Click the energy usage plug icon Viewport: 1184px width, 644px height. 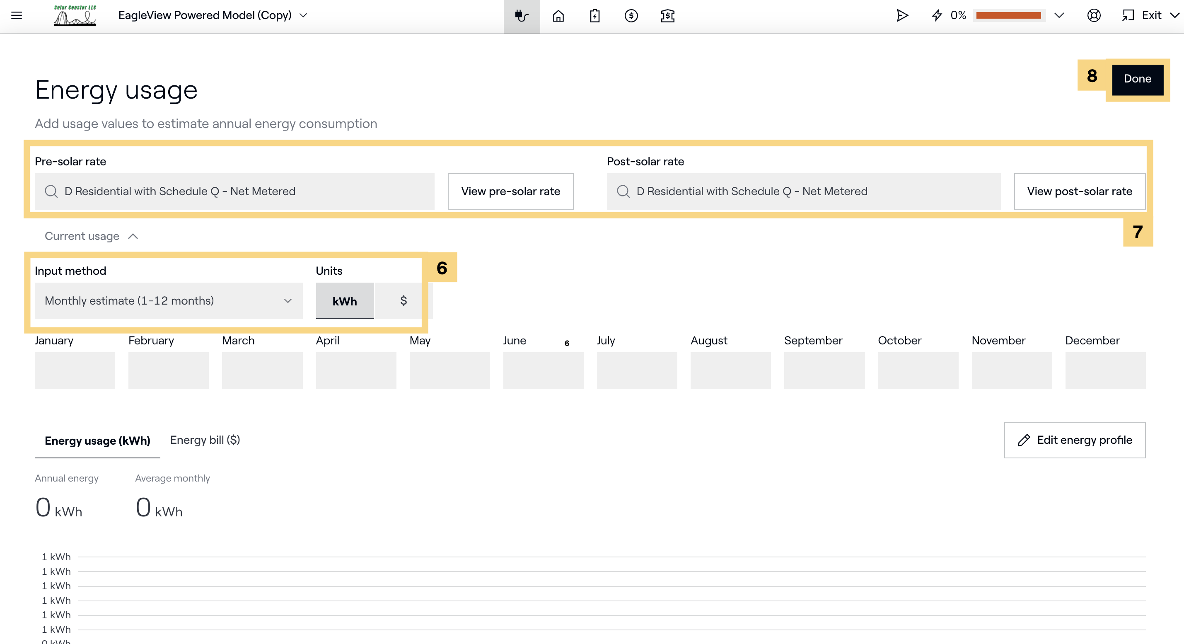click(521, 16)
